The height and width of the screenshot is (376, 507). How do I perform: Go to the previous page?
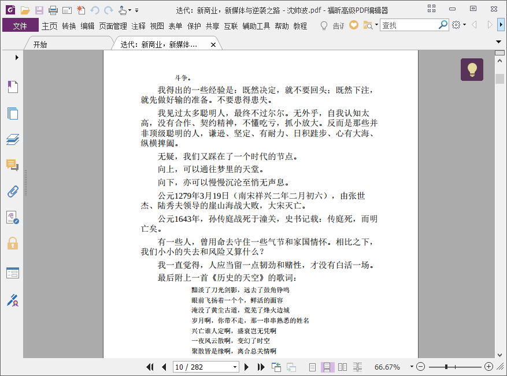point(164,367)
